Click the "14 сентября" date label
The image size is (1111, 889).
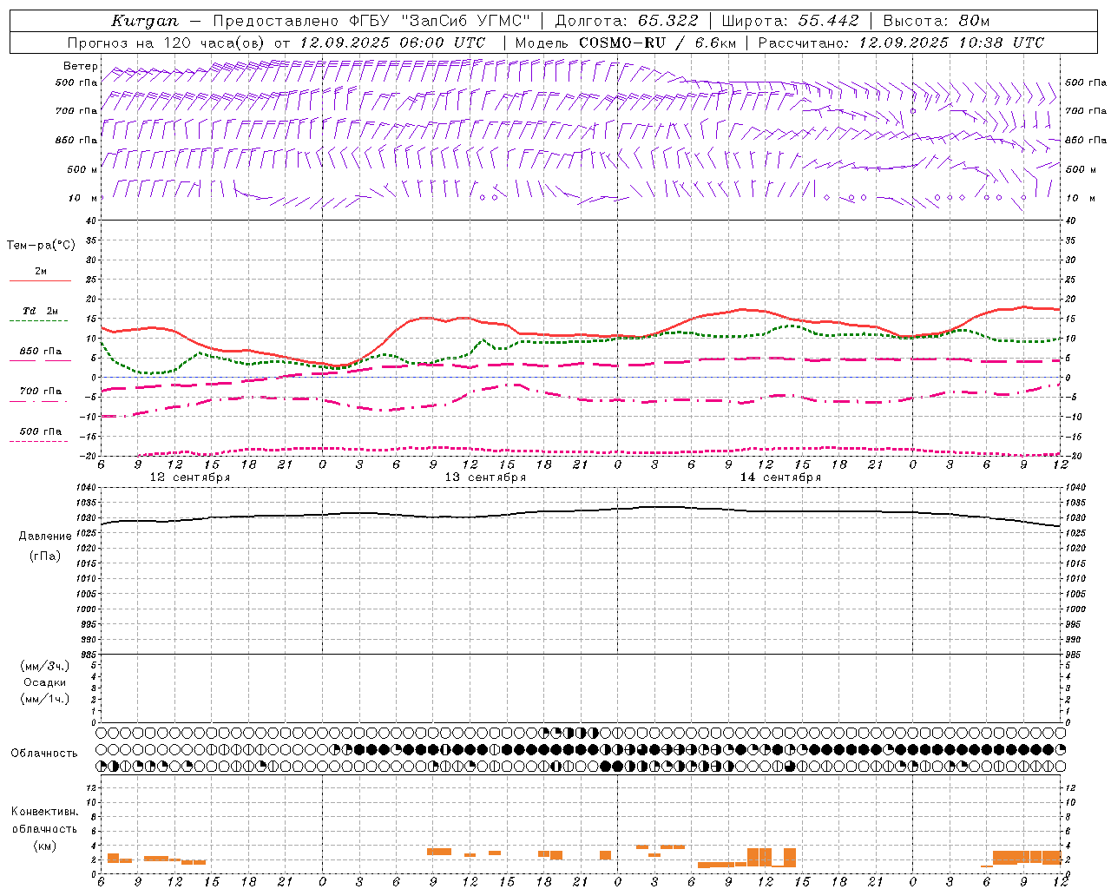pos(780,477)
